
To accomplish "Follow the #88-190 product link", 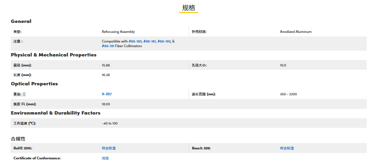I will point(164,41).
